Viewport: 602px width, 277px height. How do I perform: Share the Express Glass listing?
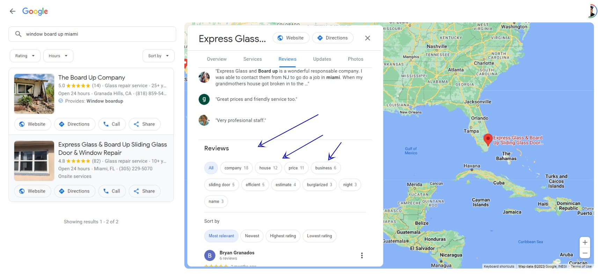click(145, 191)
